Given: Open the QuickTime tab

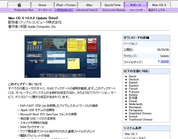Looking at the screenshot, I should point(112,5).
